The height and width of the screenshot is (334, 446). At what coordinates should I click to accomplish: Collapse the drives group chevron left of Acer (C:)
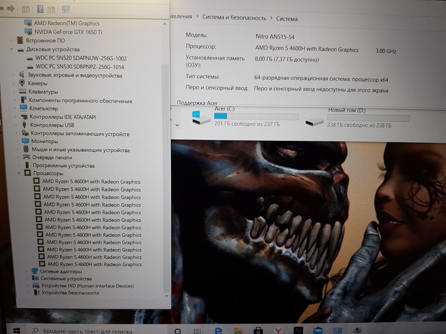pos(177,125)
